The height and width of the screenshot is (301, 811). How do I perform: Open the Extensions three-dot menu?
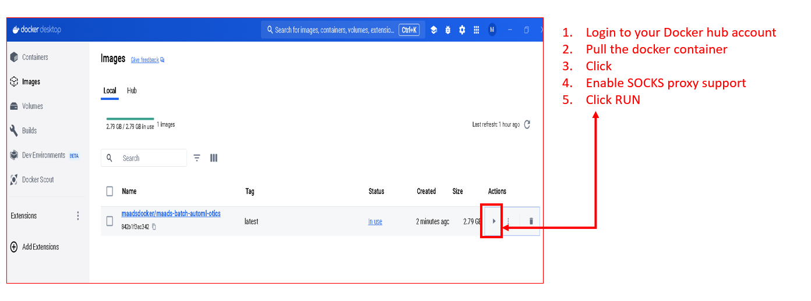click(x=78, y=216)
